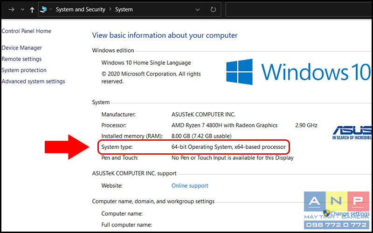This screenshot has width=373, height=233.
Task: Select 'Windows 10 Home Single Language' text
Action: click(146, 63)
